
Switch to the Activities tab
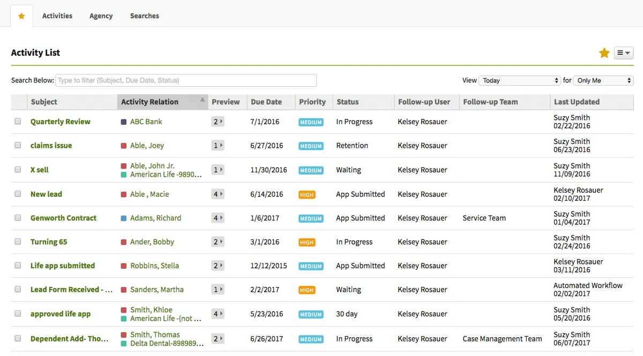point(57,16)
